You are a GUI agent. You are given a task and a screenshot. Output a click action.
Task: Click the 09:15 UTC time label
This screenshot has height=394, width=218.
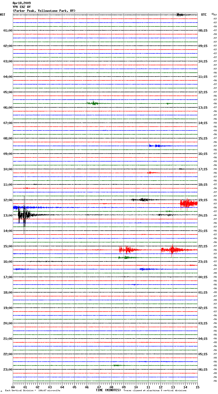203,46
